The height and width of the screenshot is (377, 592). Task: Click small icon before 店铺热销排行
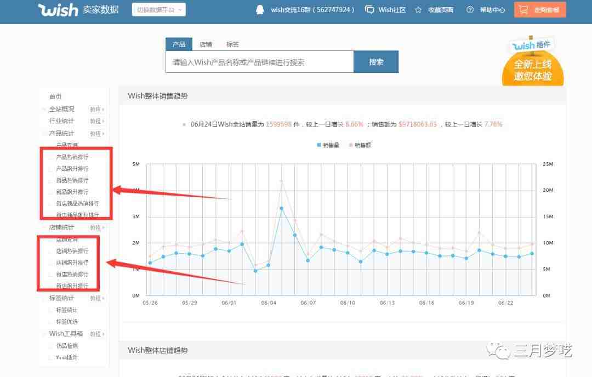click(x=52, y=251)
